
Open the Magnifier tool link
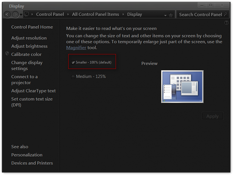click(x=76, y=48)
